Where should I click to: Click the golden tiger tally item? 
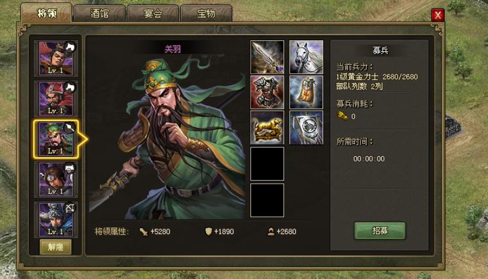[x=267, y=128]
